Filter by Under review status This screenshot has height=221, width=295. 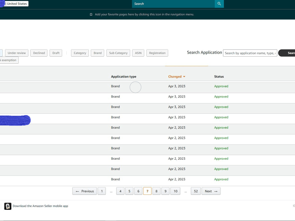pos(17,53)
